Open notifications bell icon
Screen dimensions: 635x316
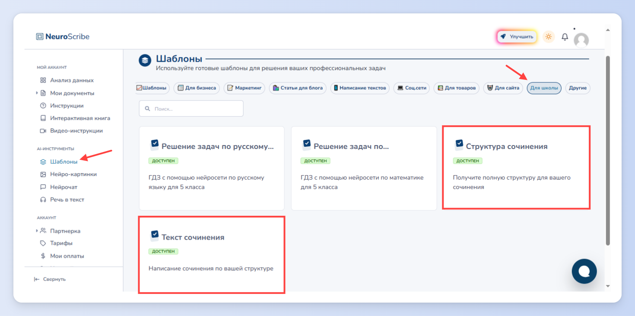coord(565,37)
